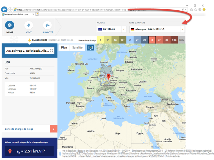Screen dimensions: 214x160
Task: Click the zone 3 result badge
Action: coord(53,129)
